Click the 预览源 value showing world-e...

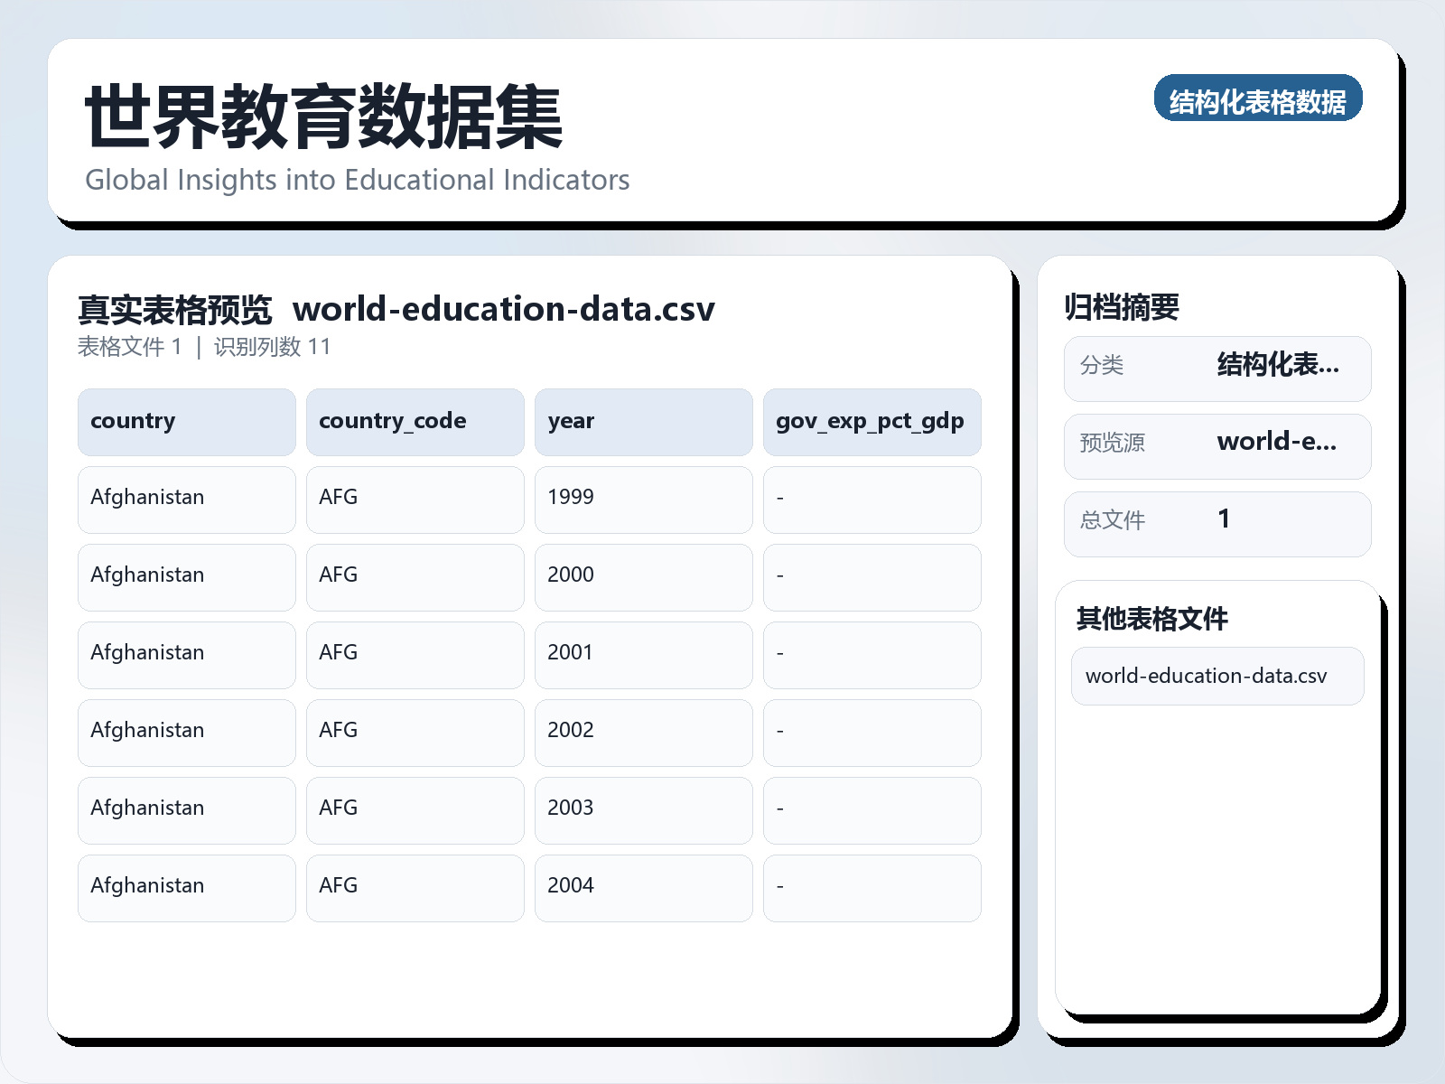point(1277,443)
